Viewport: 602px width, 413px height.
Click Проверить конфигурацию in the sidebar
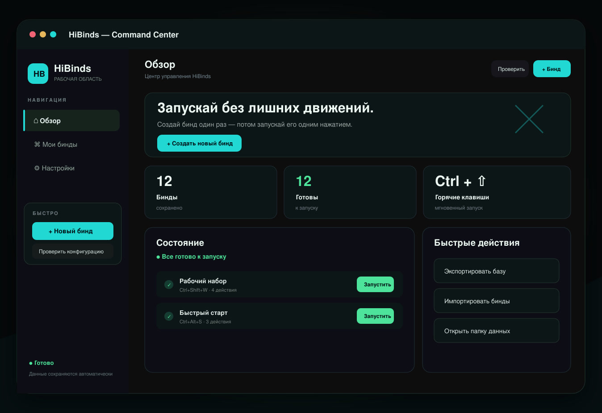click(73, 252)
